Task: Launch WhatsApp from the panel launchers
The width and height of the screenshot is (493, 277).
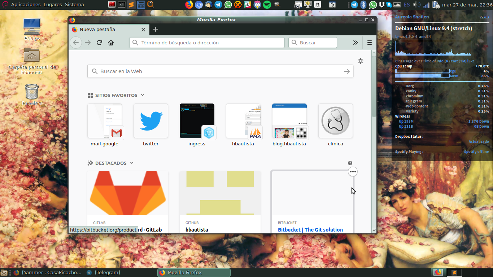Action: 228,5
